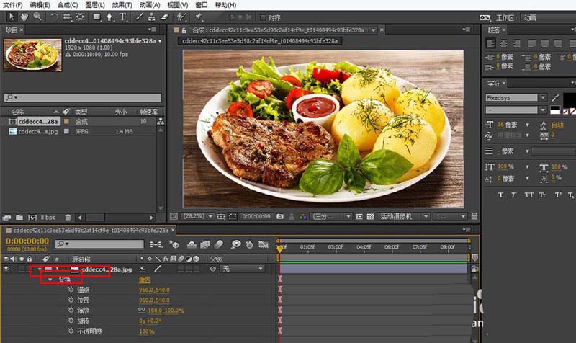Open the 效果(T) menu
Viewport: 576px width, 343px height.
coord(122,5)
